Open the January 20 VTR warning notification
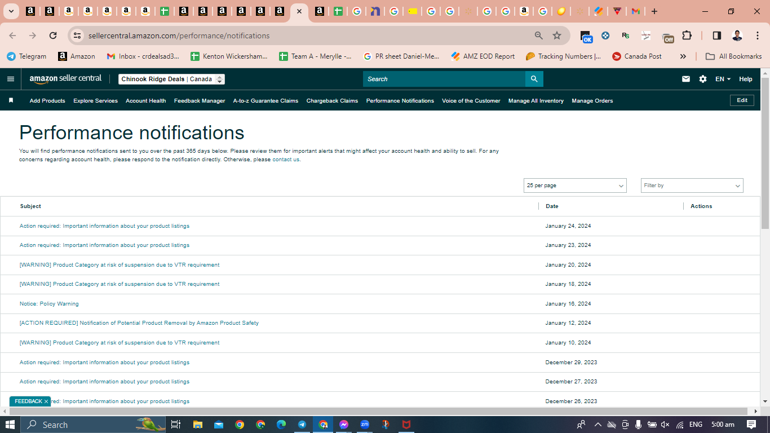770x433 pixels. [120, 265]
